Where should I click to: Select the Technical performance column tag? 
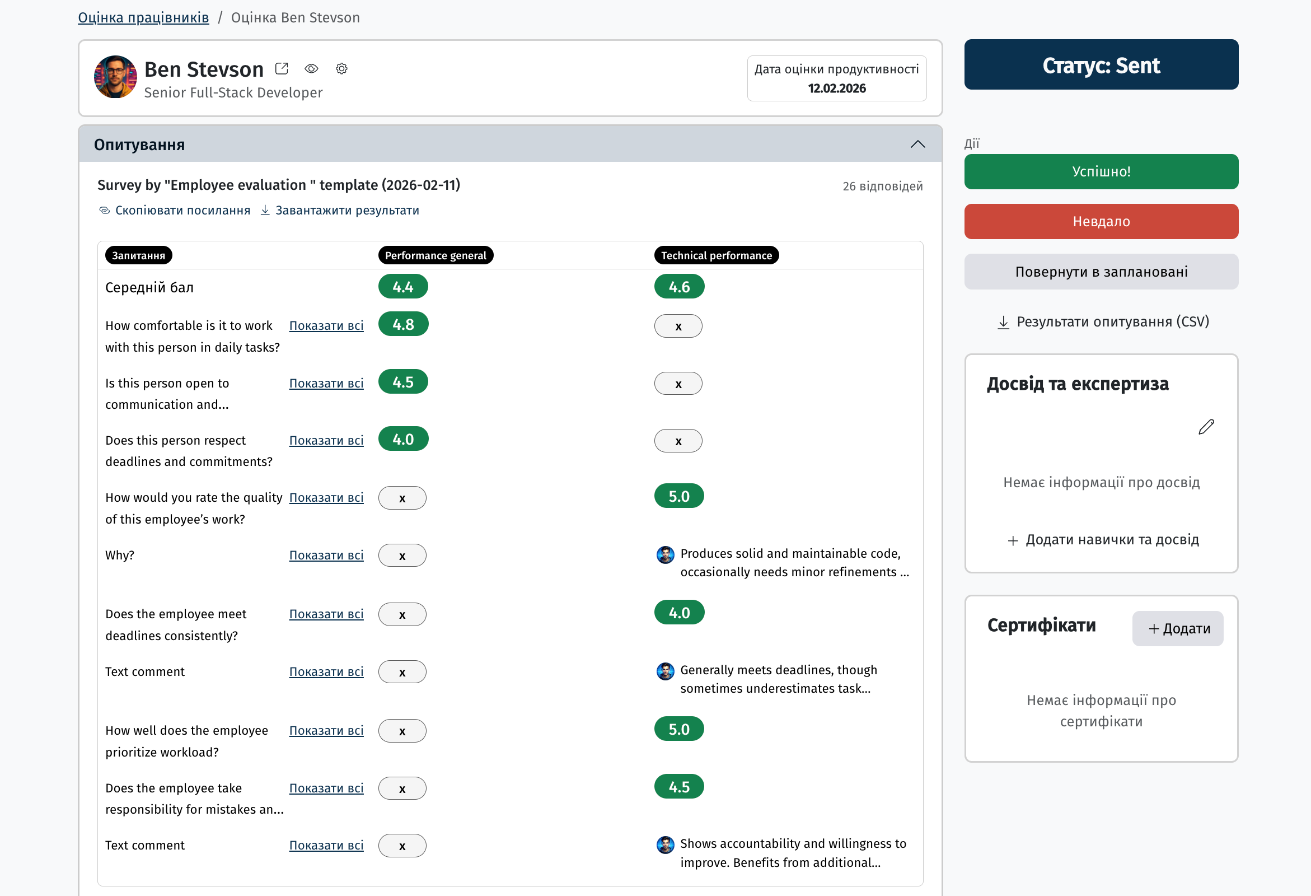[716, 255]
